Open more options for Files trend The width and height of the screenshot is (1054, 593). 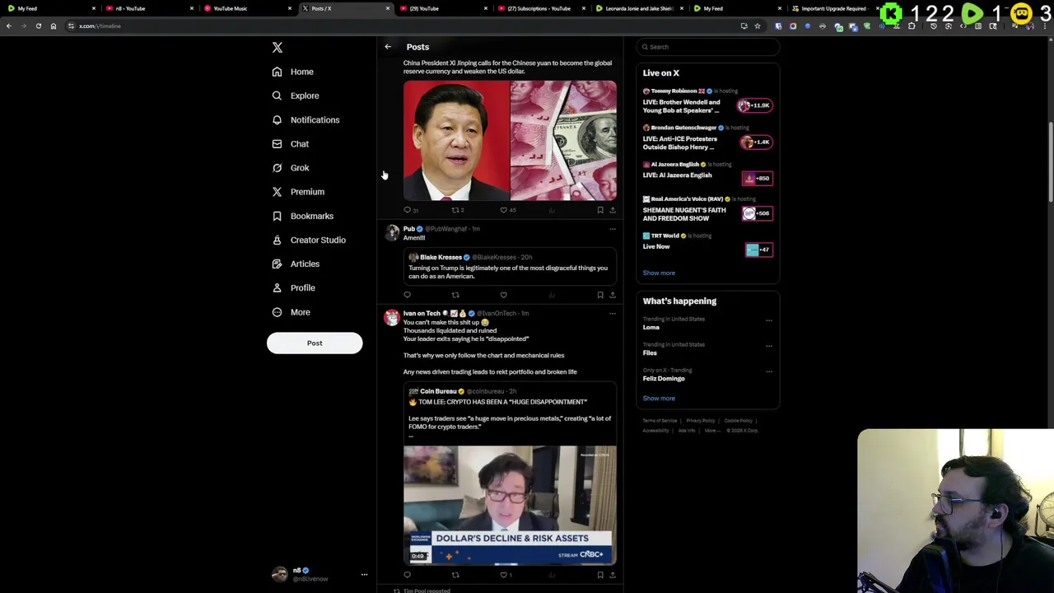(769, 345)
